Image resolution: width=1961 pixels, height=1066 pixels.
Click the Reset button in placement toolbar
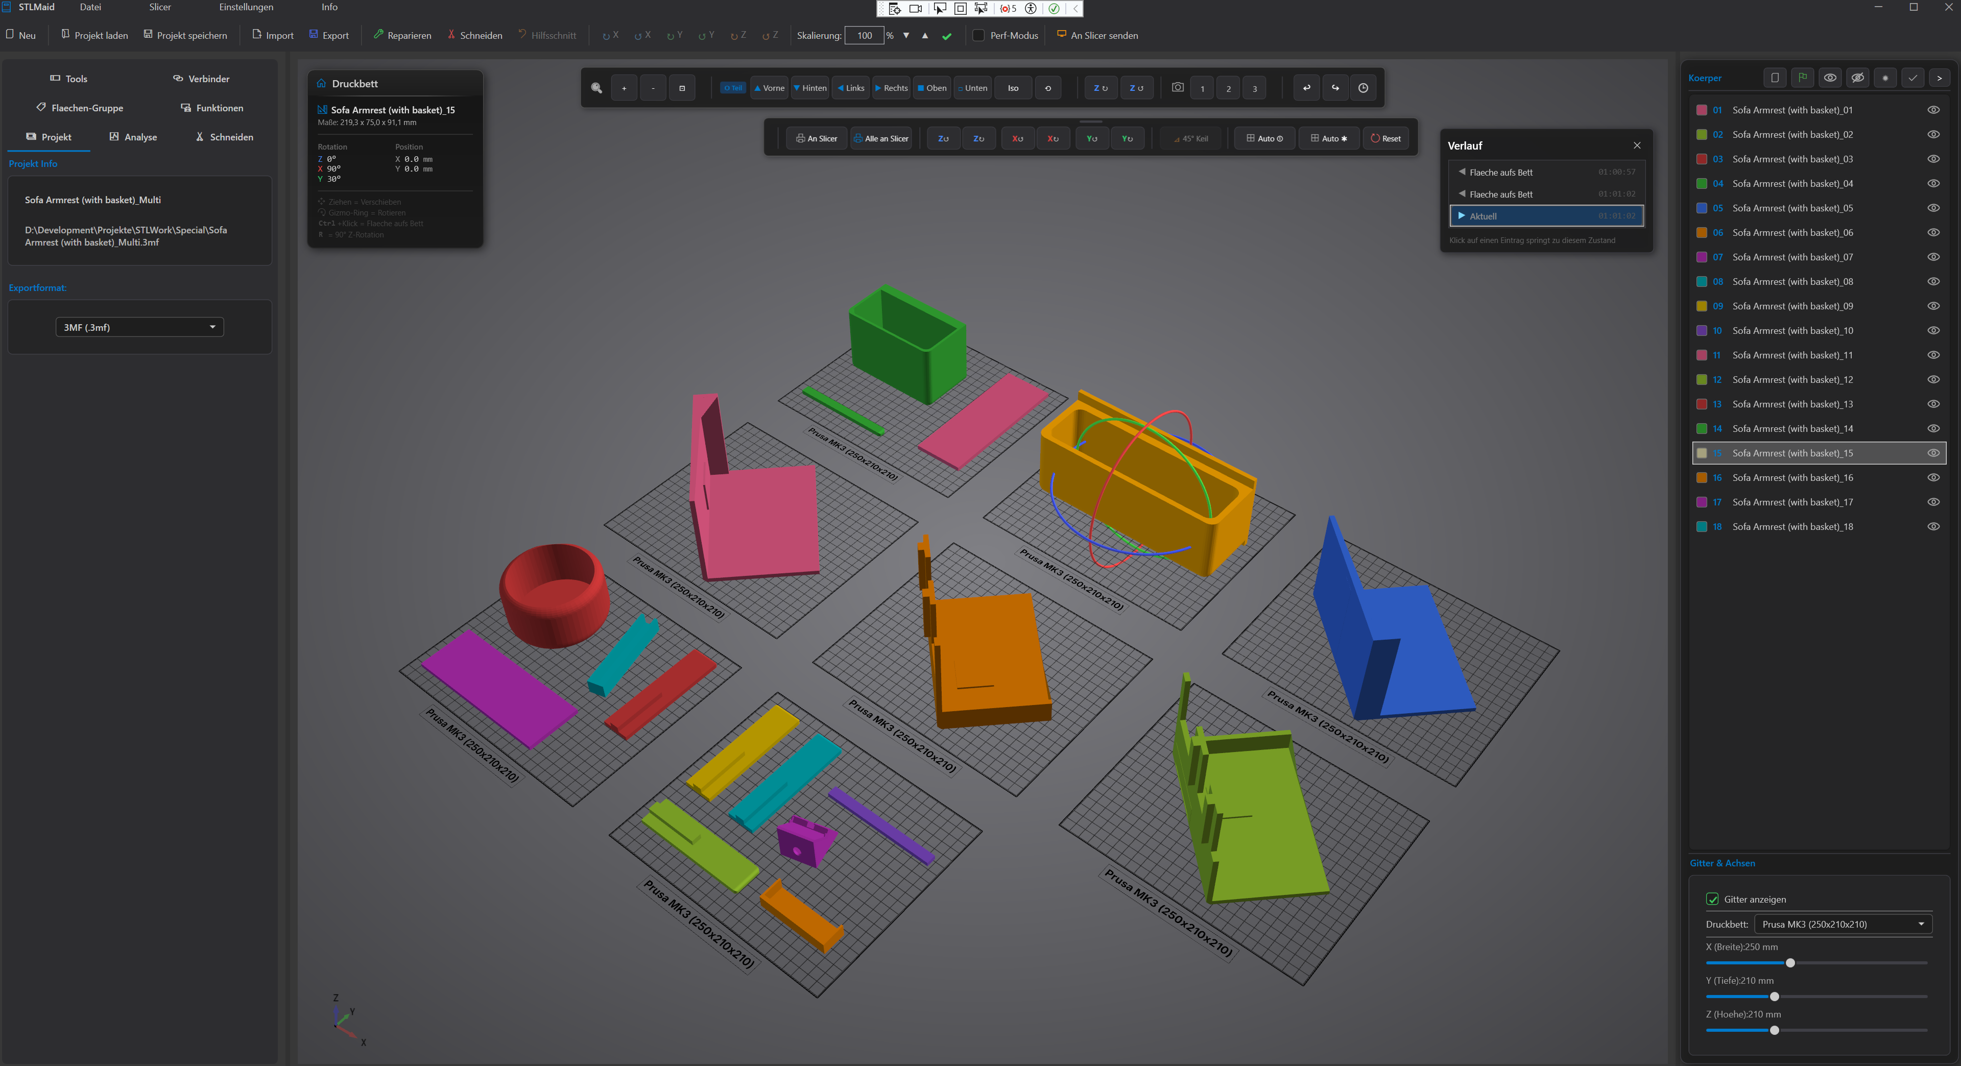(1385, 138)
